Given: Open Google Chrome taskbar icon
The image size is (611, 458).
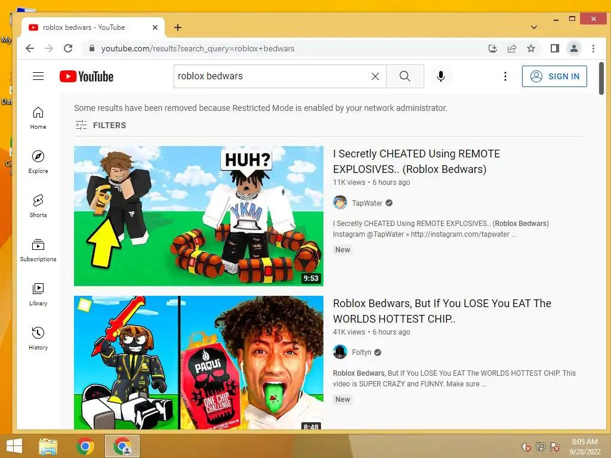Looking at the screenshot, I should [85, 446].
